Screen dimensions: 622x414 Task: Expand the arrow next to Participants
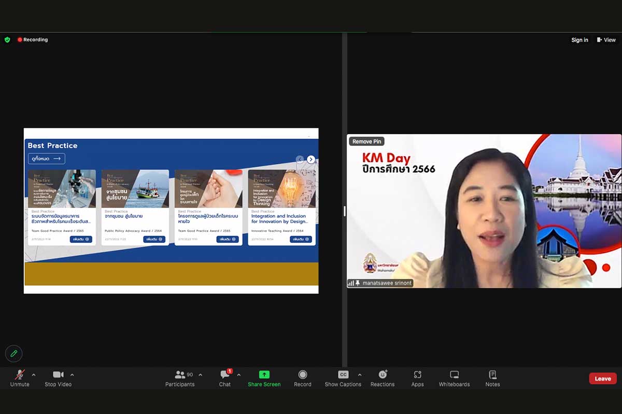pyautogui.click(x=201, y=375)
